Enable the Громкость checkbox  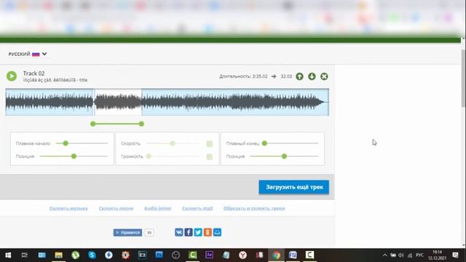click(x=209, y=156)
